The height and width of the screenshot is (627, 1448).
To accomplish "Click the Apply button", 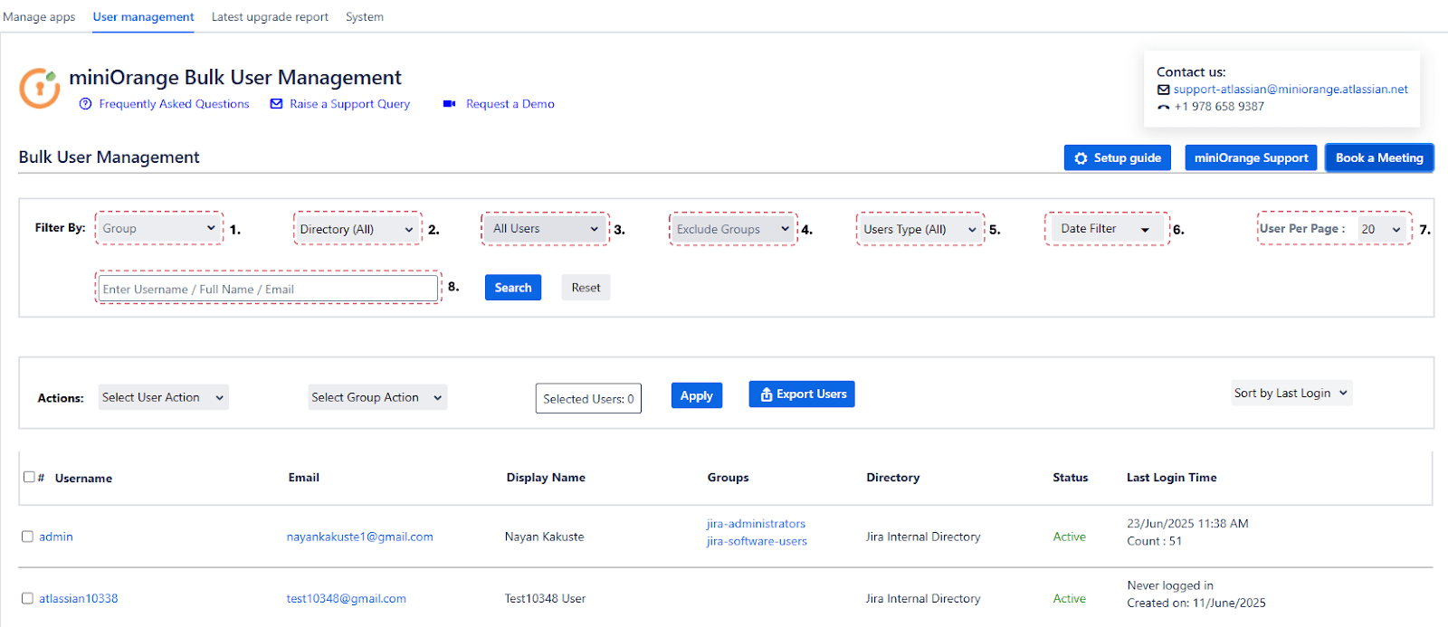I will tap(697, 395).
